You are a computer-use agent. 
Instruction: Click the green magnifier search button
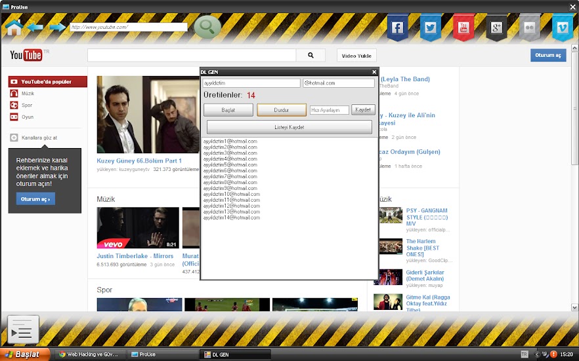pyautogui.click(x=207, y=27)
